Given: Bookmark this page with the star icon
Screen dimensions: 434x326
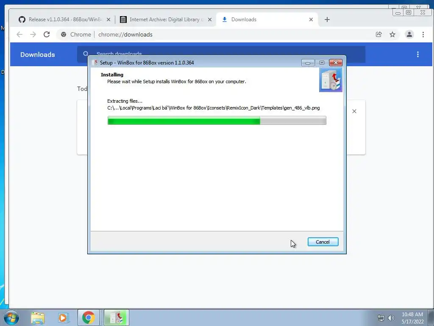Looking at the screenshot, I should coord(392,34).
